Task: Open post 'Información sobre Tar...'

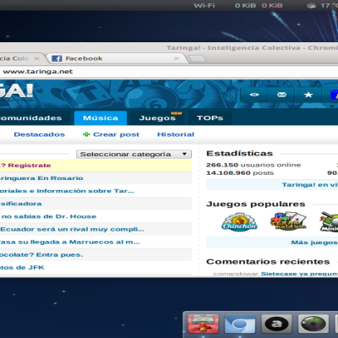Action: pyautogui.click(x=67, y=191)
